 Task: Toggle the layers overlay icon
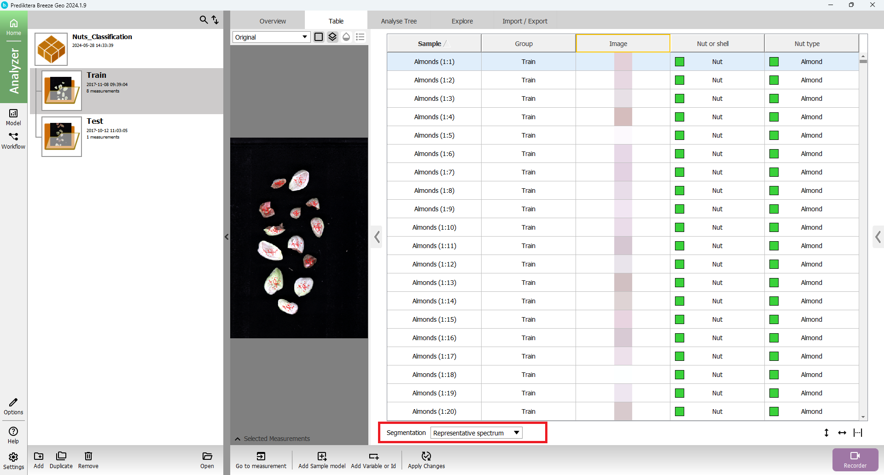pyautogui.click(x=332, y=37)
